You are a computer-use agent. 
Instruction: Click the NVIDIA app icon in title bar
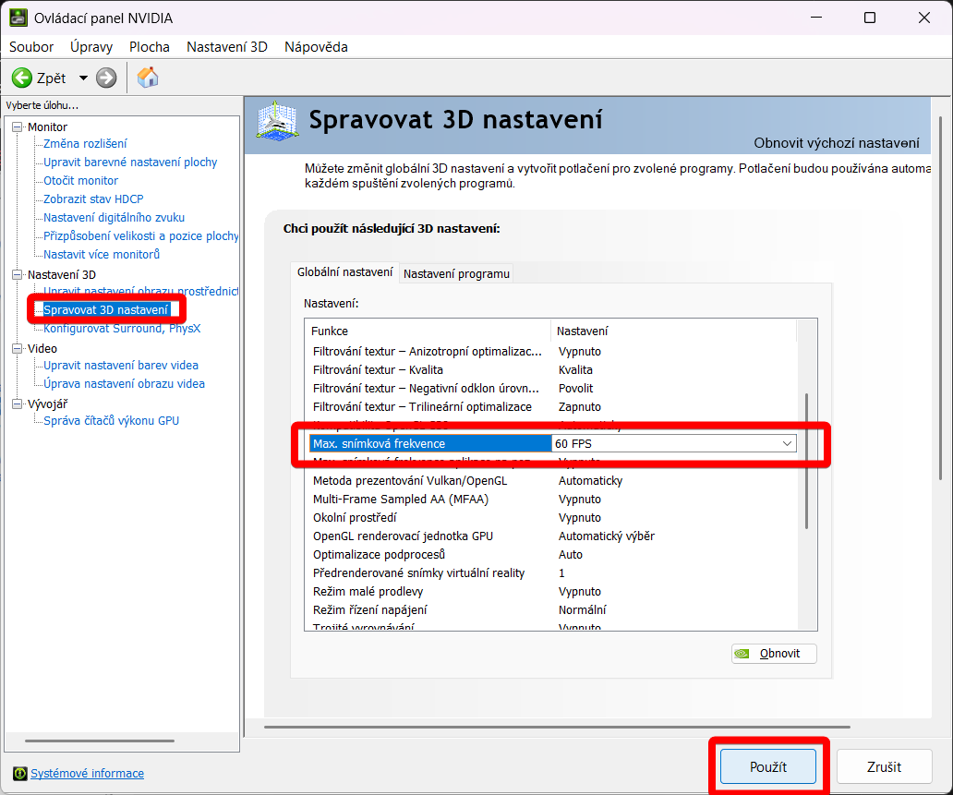18,18
